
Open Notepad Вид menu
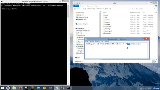click(x=102, y=42)
